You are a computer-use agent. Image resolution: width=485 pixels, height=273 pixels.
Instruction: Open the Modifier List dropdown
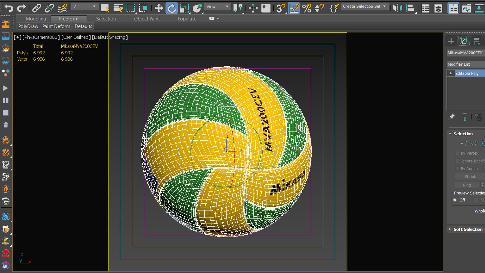(x=466, y=64)
